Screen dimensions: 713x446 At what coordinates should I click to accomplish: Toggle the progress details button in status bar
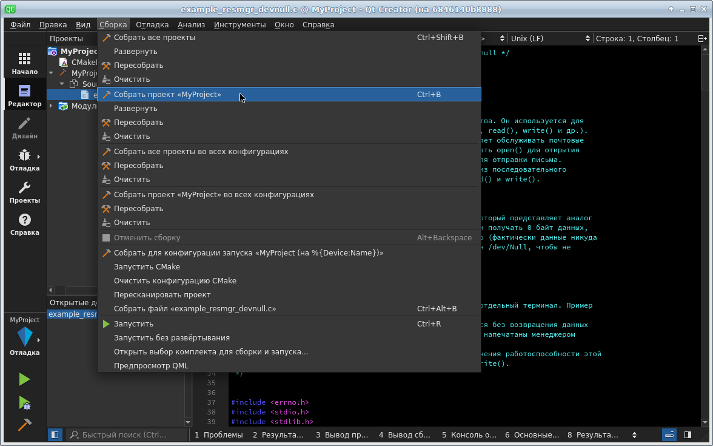(x=669, y=434)
